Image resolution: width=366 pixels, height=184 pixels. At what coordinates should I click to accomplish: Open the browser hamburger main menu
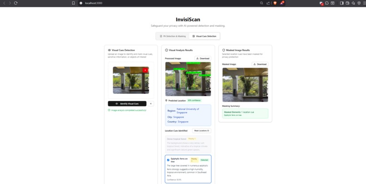click(364, 3)
